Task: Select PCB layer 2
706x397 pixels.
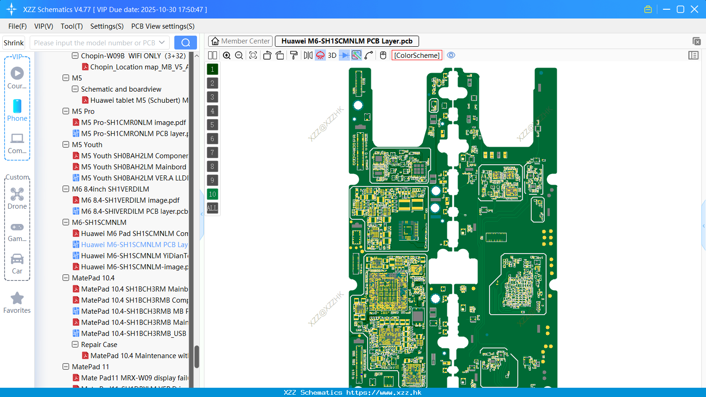Action: click(212, 83)
